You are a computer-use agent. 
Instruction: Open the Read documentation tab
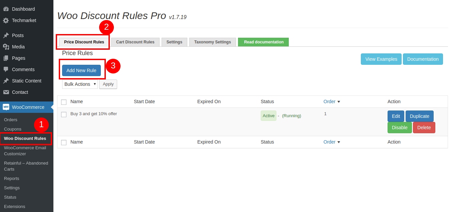(x=263, y=42)
